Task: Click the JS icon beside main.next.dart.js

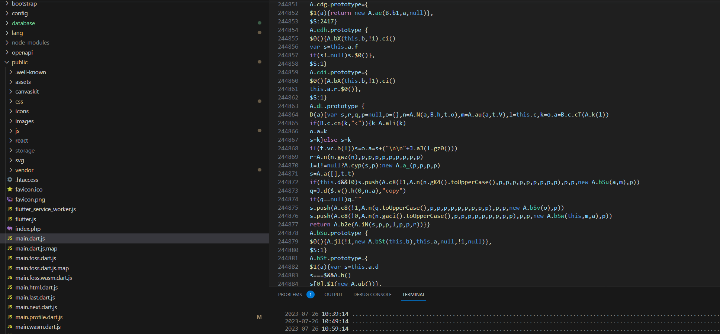Action: 10,307
